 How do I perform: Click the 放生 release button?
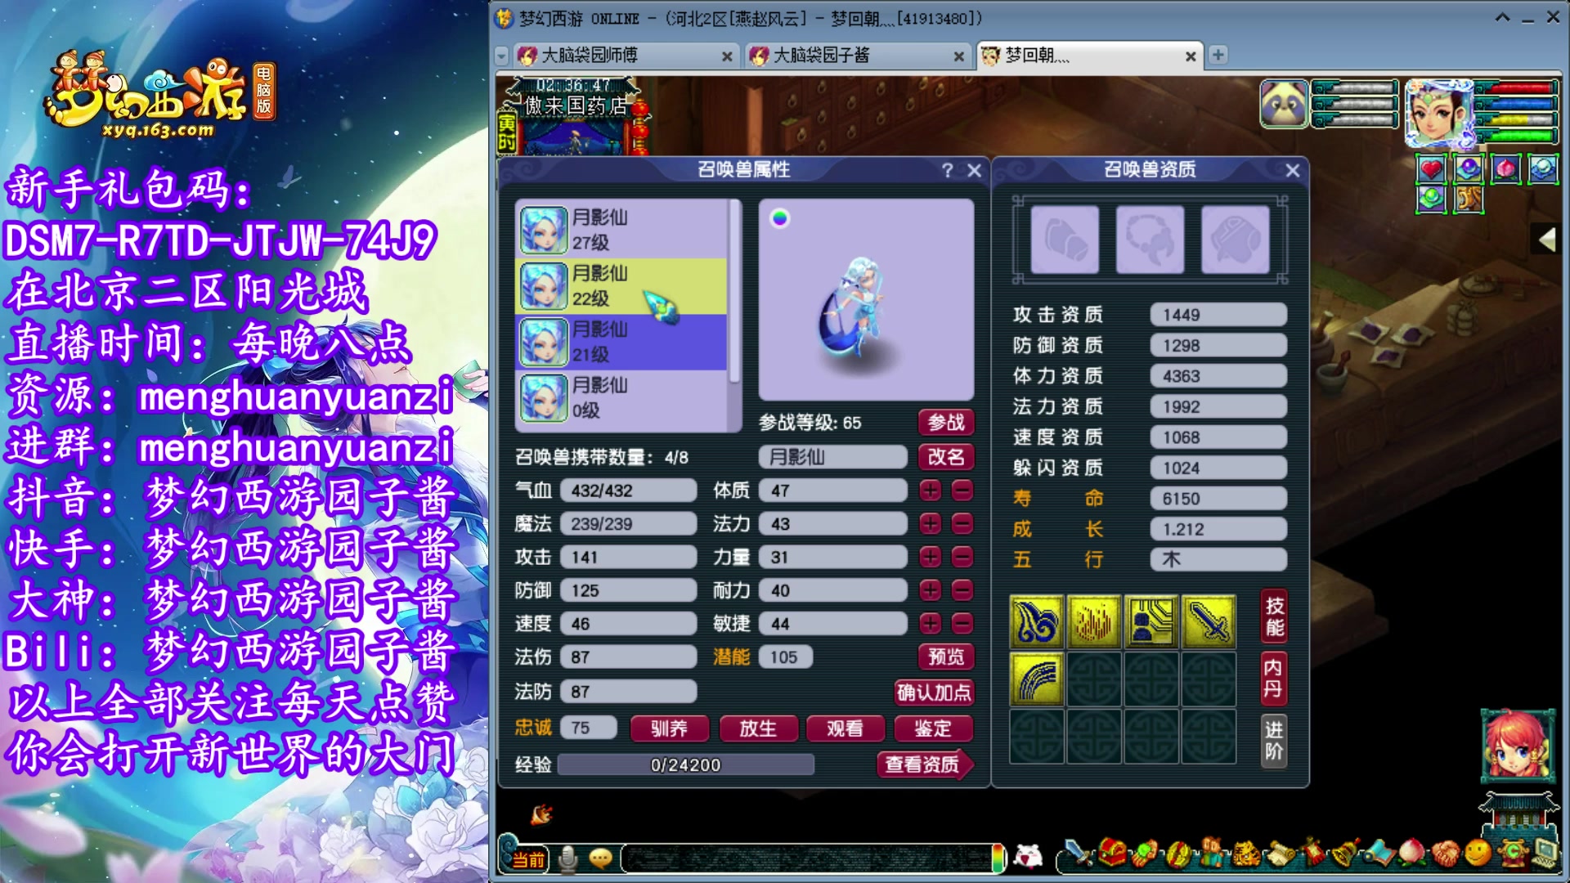757,728
